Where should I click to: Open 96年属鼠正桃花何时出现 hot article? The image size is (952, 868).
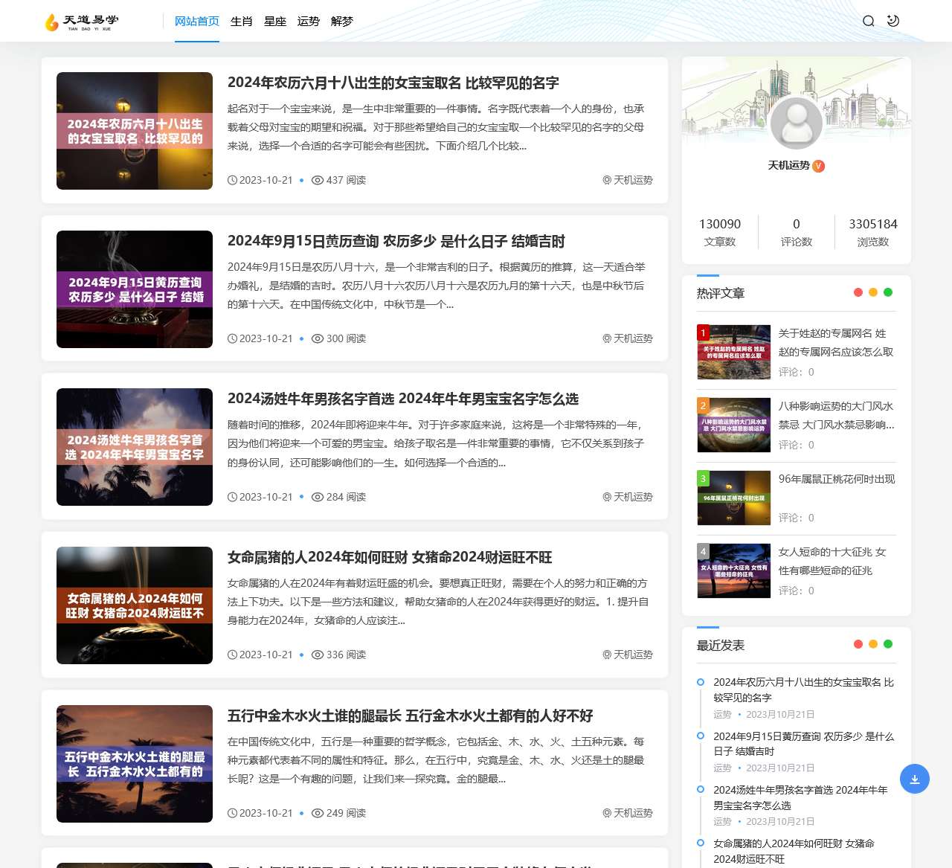[x=836, y=479]
